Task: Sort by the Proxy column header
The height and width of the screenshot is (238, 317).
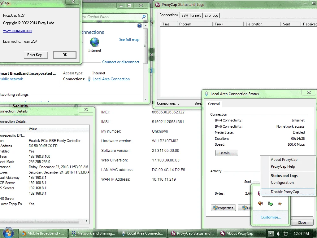Action: pyautogui.click(x=228, y=24)
